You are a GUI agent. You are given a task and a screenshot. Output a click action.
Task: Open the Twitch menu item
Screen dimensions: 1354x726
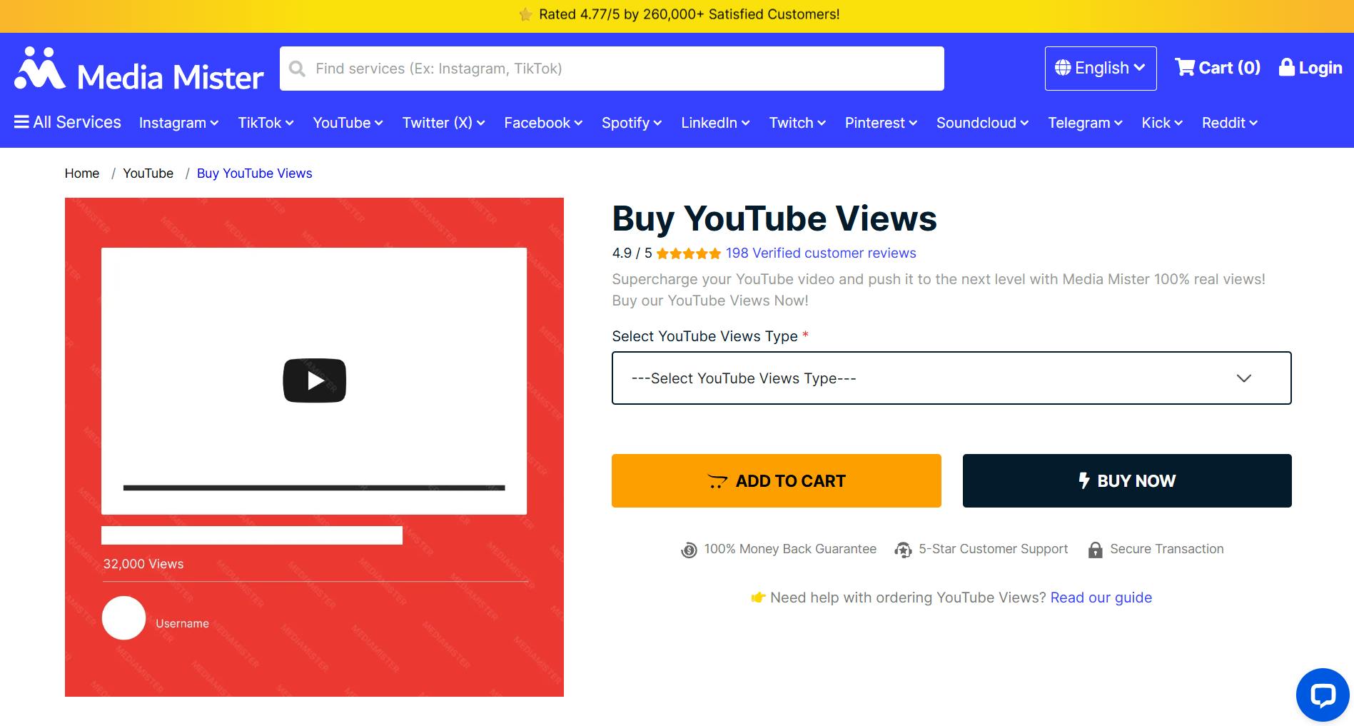pos(797,123)
